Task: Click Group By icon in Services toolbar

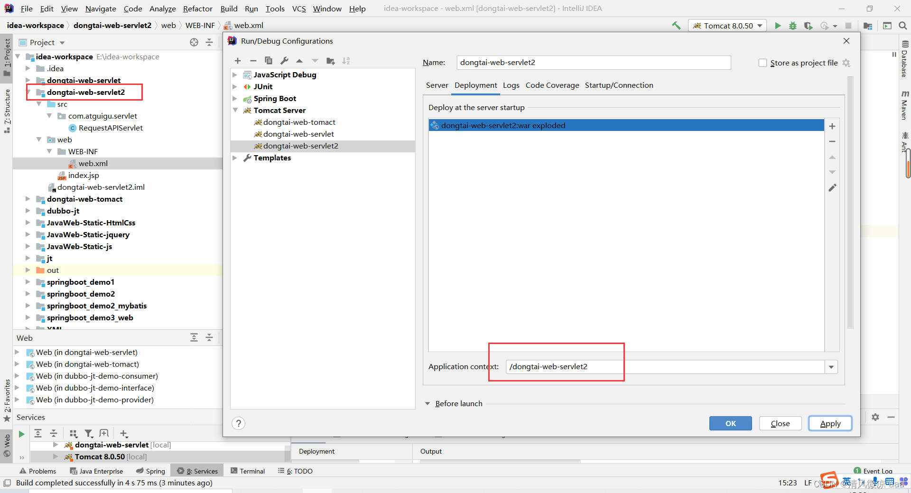Action: tap(74, 434)
